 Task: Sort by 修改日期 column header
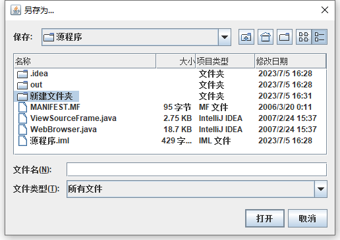click(x=291, y=61)
